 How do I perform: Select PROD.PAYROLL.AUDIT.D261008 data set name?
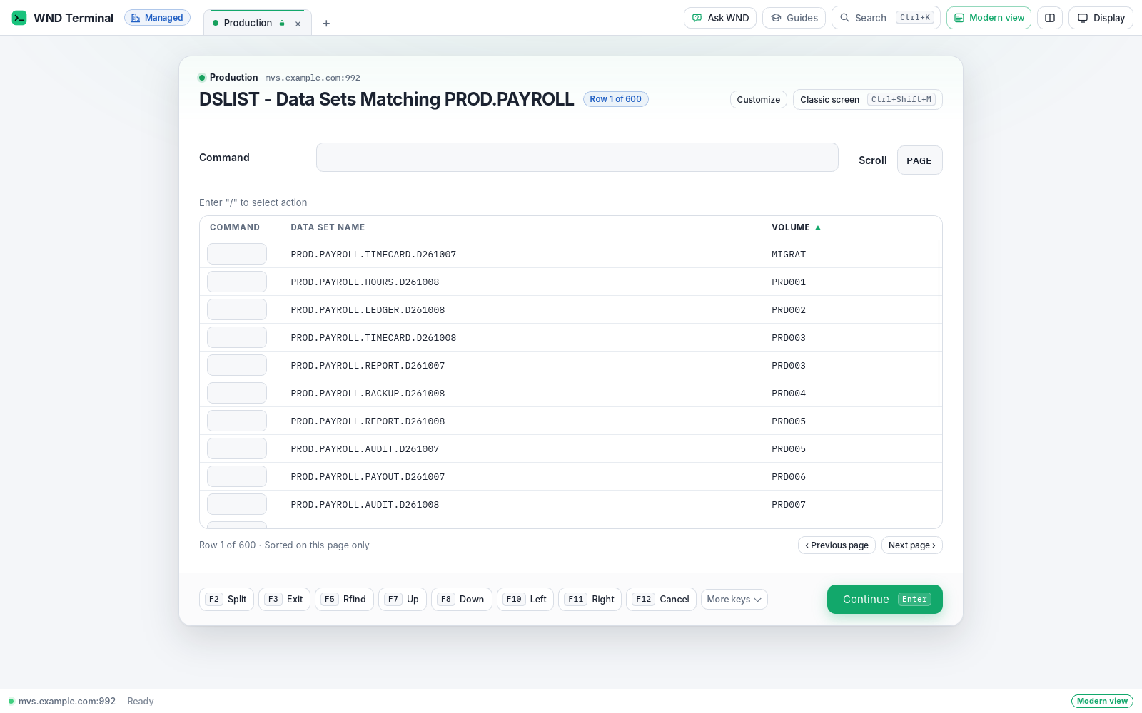tap(365, 505)
